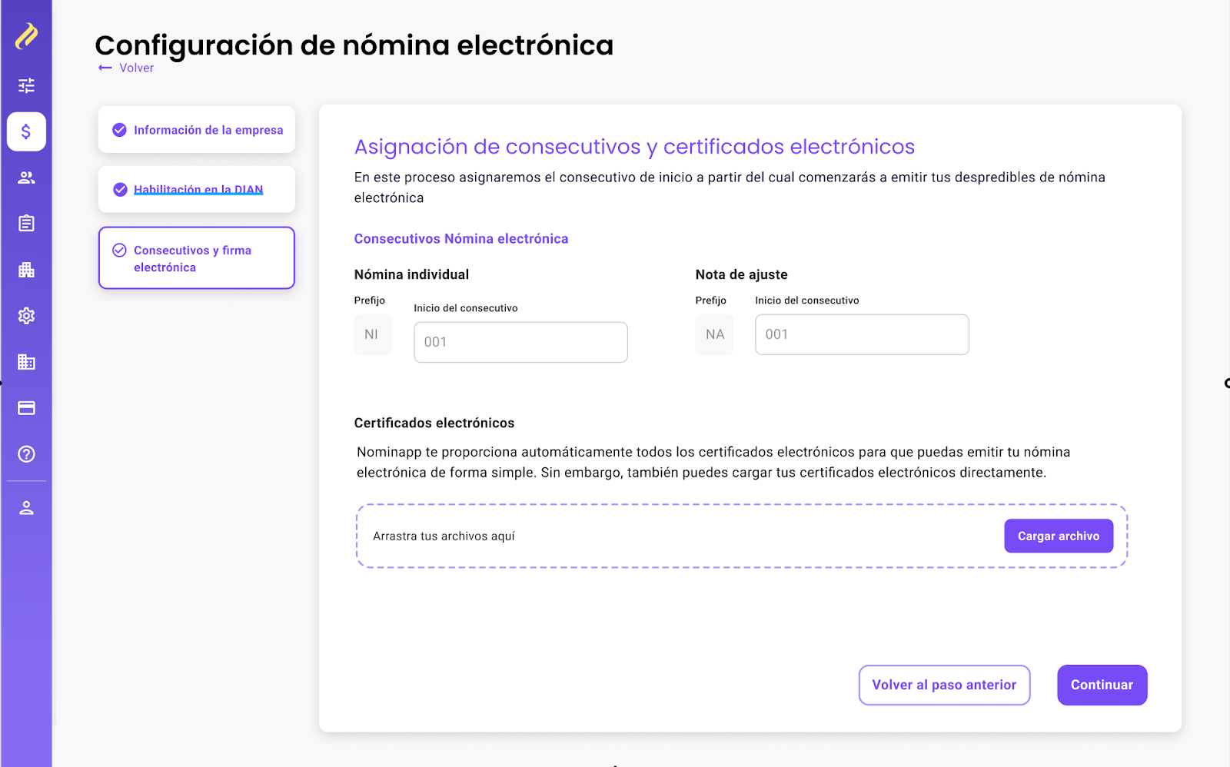Viewport: 1230px width, 767px height.
Task: Open the credit card billing sidebar icon
Action: (26, 408)
